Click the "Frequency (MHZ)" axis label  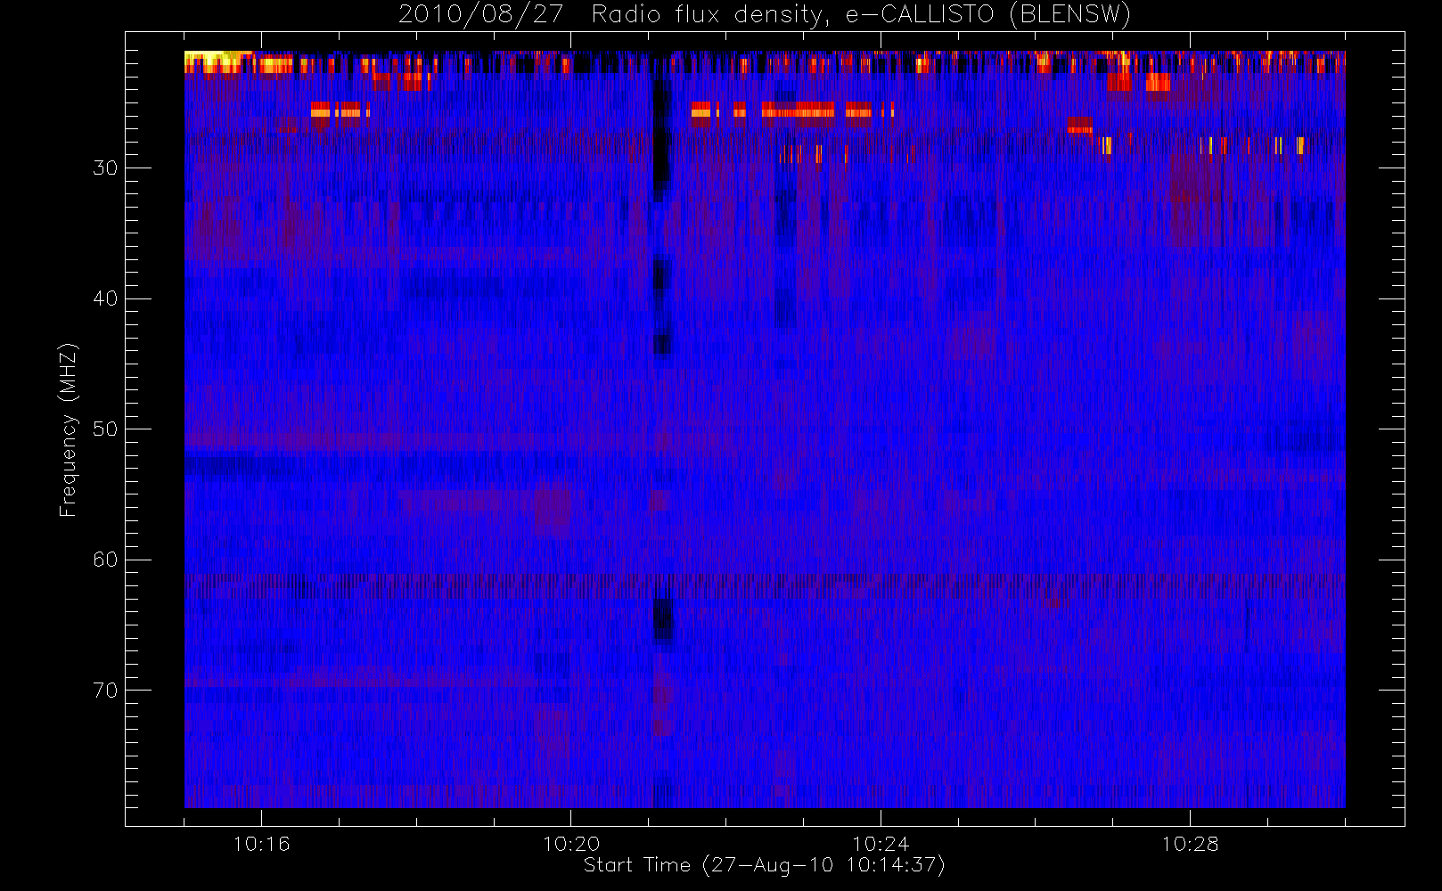69,429
